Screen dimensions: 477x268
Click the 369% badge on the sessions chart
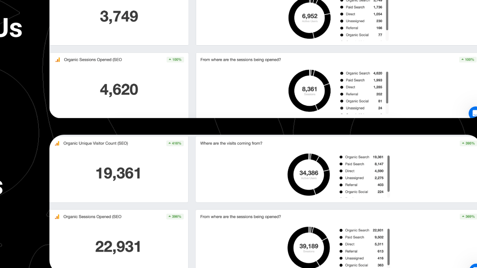[x=468, y=217]
